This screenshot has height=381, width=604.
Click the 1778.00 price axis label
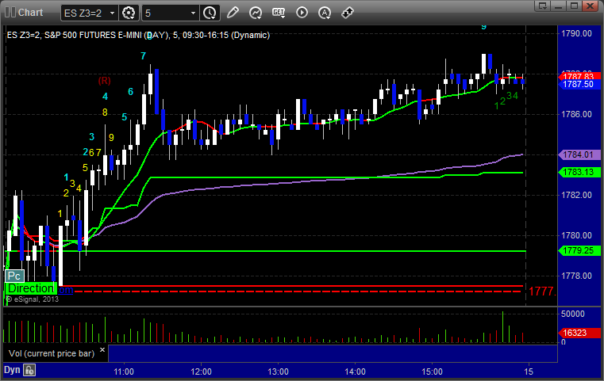point(577,276)
